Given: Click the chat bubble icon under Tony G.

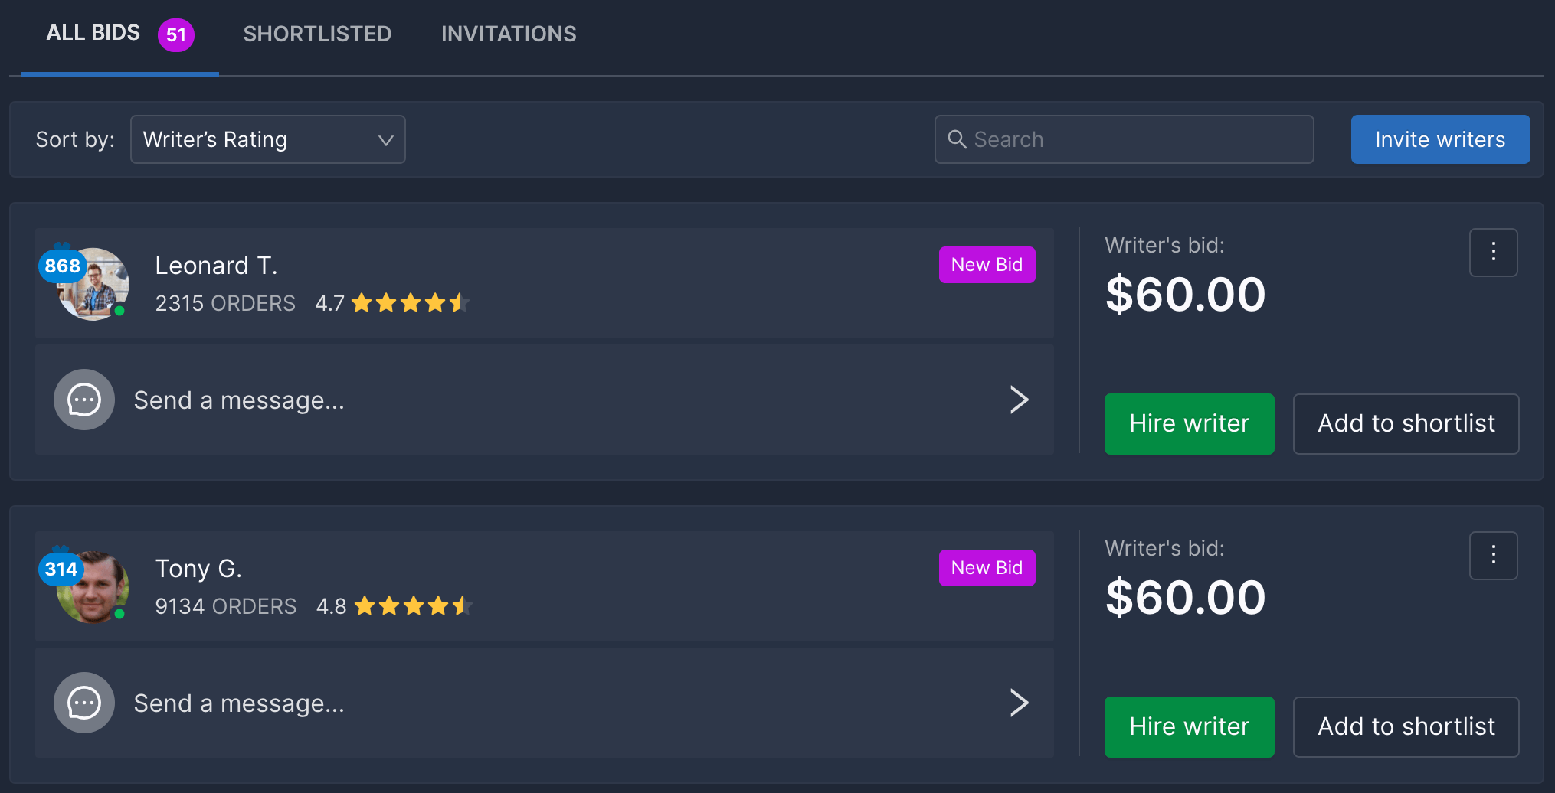Looking at the screenshot, I should point(84,703).
